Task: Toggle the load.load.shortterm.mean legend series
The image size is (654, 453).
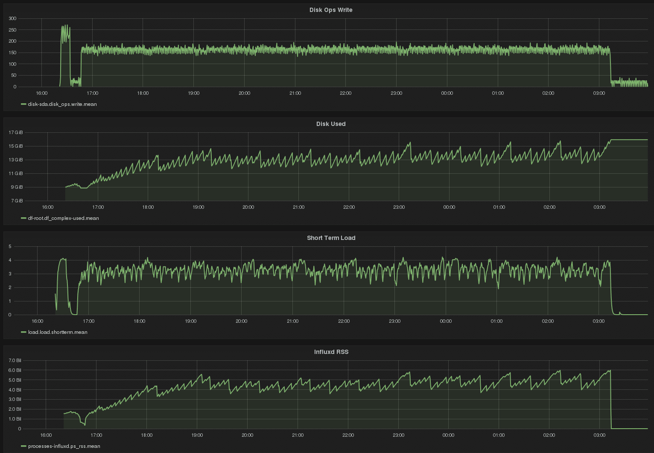Action: [58, 332]
